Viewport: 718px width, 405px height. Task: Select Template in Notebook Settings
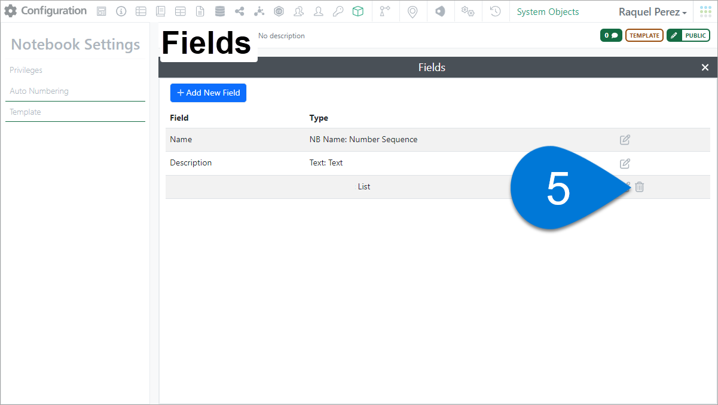tap(25, 112)
